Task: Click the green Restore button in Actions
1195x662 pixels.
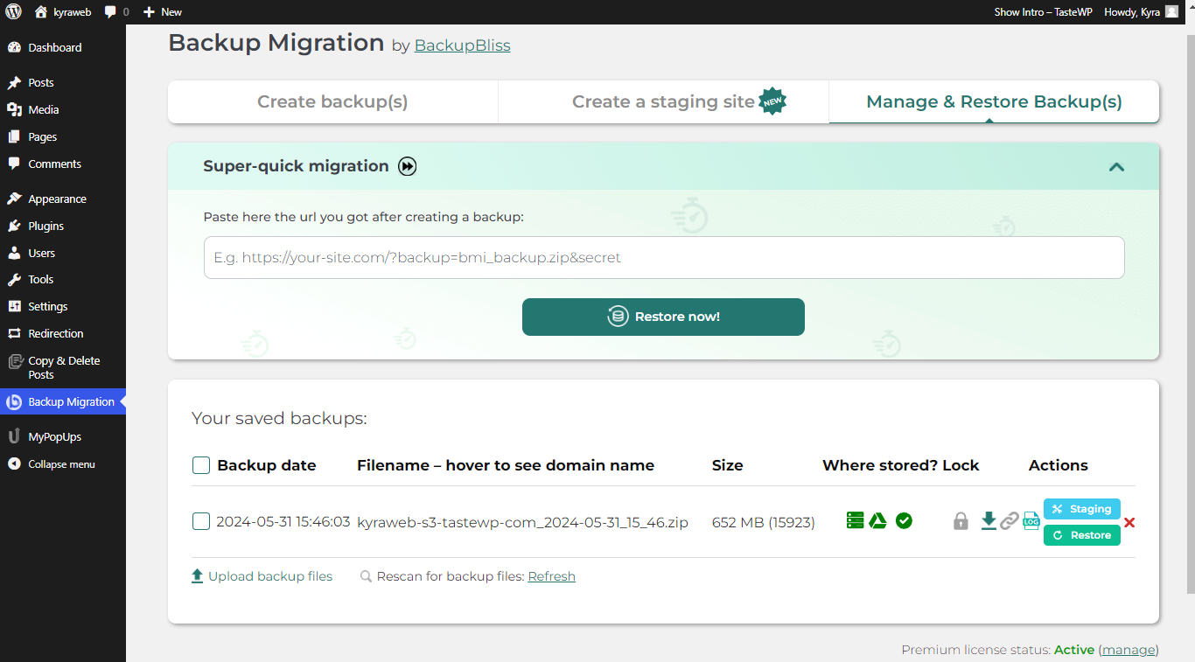Action: pyautogui.click(x=1082, y=535)
